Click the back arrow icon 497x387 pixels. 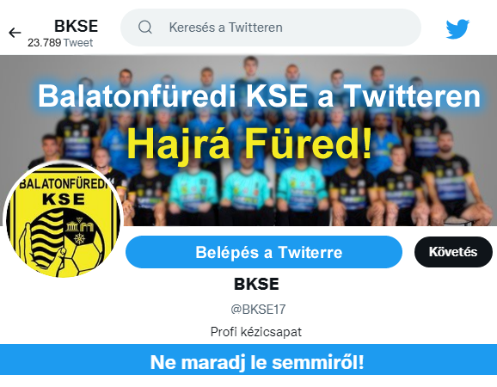[15, 33]
